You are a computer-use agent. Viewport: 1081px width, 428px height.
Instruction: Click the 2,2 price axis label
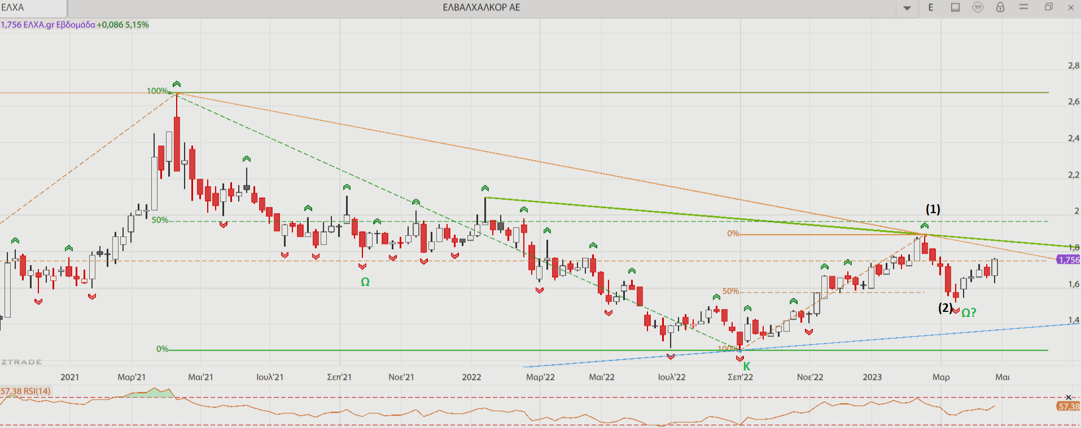point(1074,175)
